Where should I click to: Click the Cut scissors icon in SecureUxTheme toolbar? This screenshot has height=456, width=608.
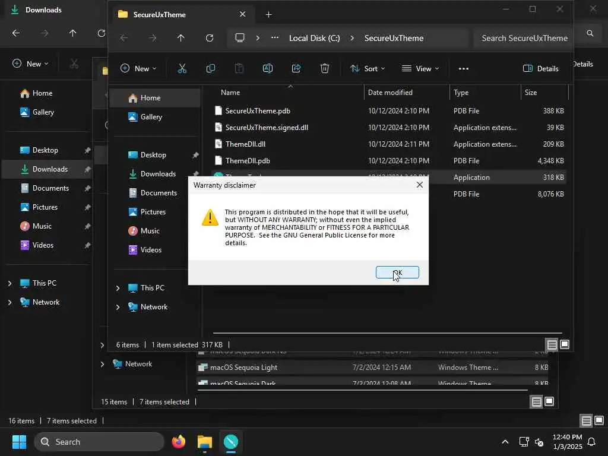[182, 69]
